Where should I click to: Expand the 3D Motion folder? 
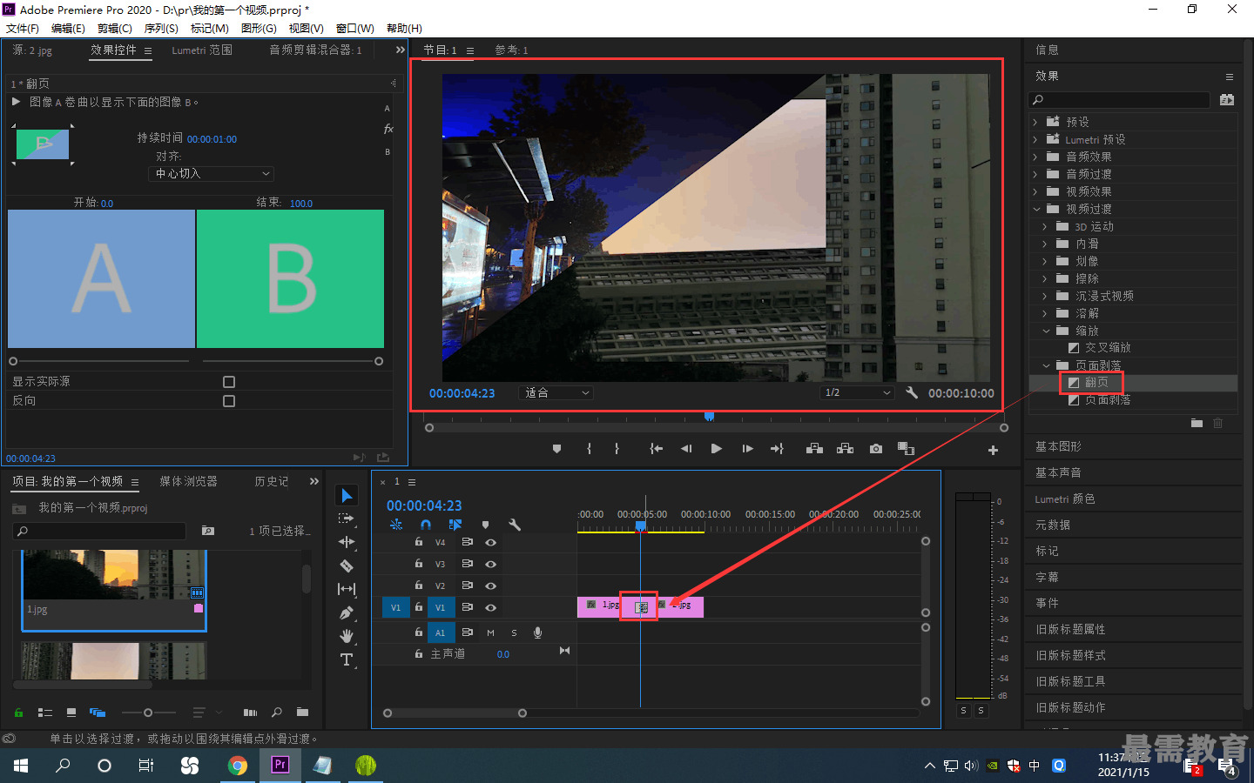[1045, 226]
